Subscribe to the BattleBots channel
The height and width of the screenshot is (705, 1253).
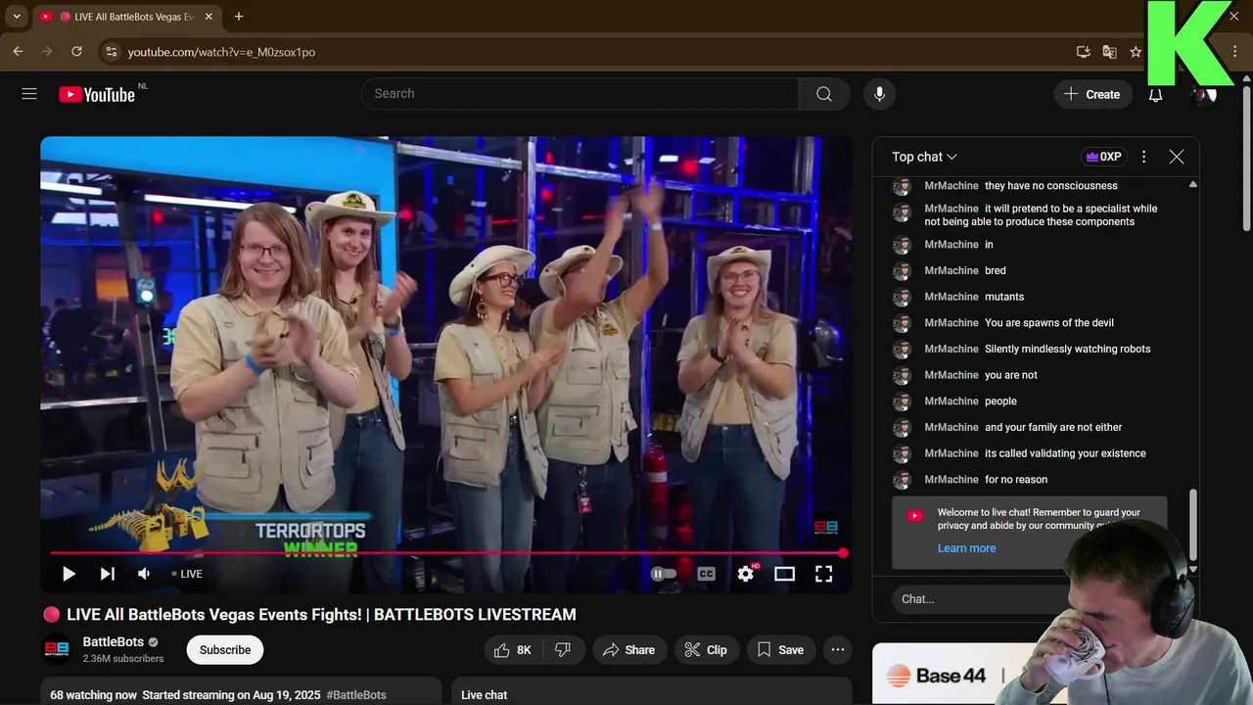[225, 650]
